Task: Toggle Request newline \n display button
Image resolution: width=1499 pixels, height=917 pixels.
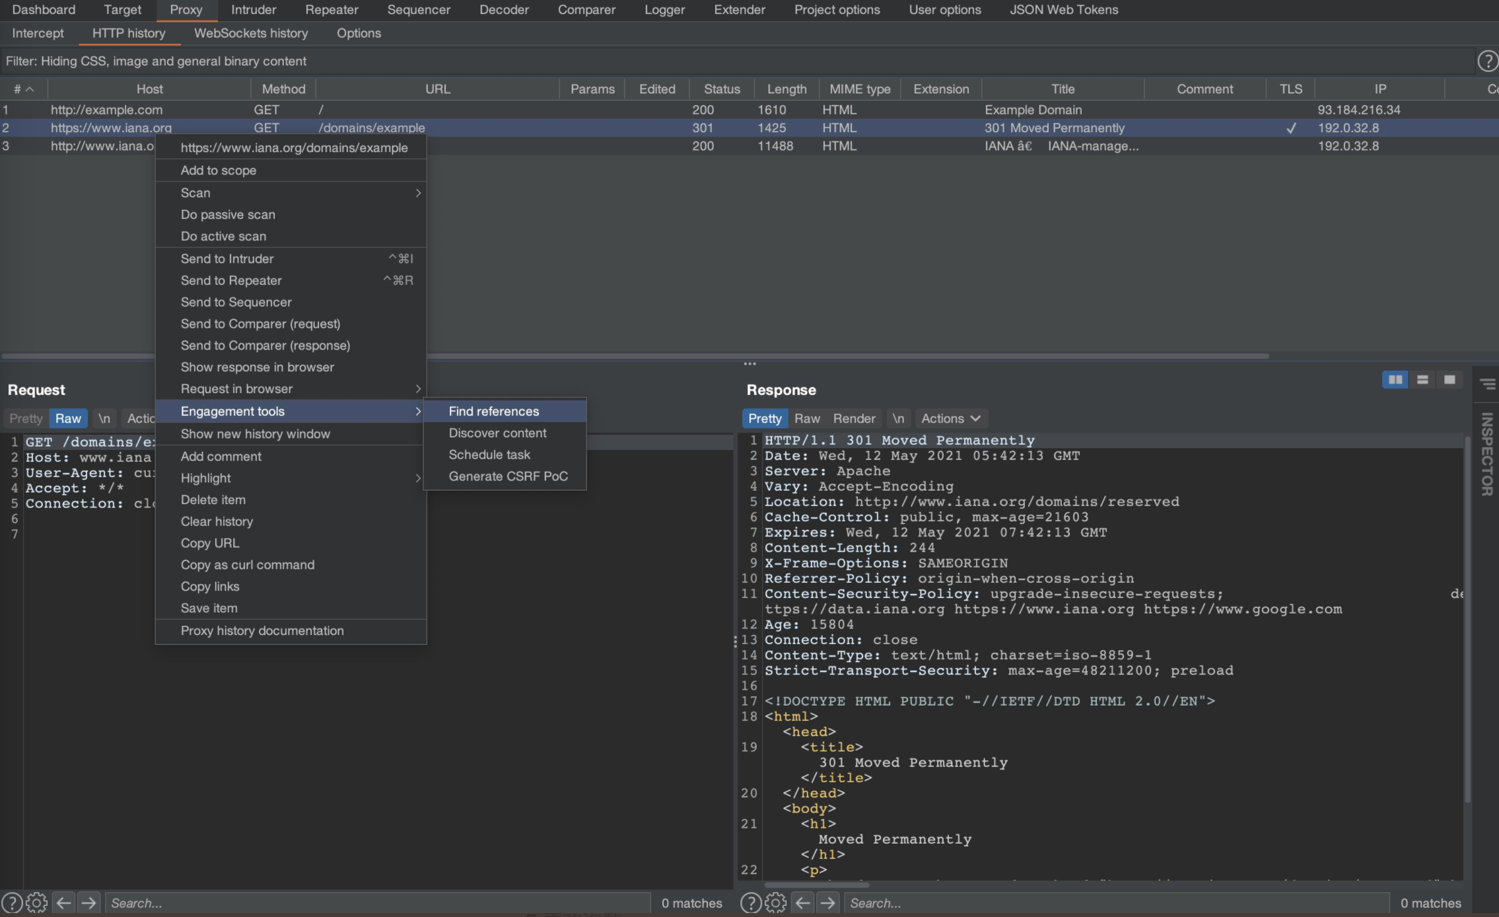Action: [104, 418]
